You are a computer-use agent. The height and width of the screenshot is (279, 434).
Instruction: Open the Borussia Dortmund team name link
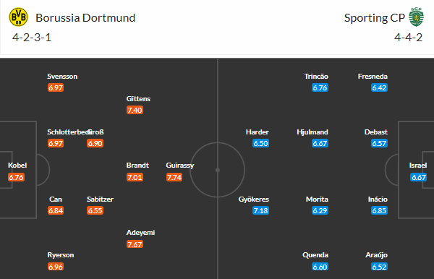pyautogui.click(x=85, y=18)
